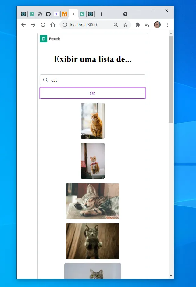Open the zoom magnifier control

[116, 25]
